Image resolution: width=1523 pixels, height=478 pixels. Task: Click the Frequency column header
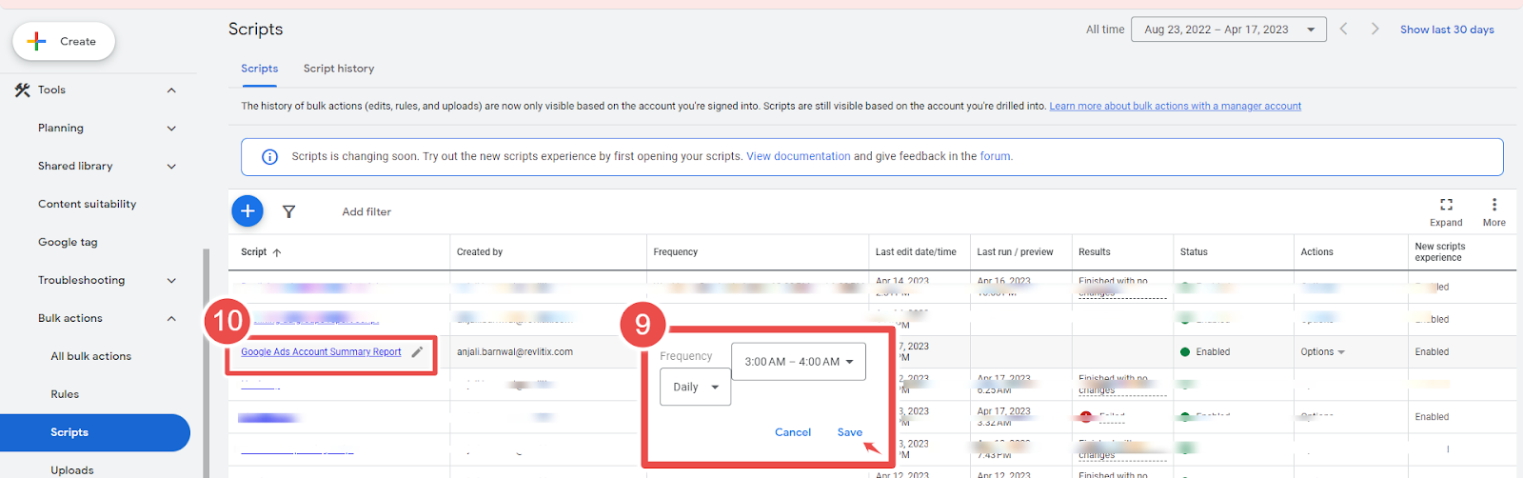tap(676, 252)
